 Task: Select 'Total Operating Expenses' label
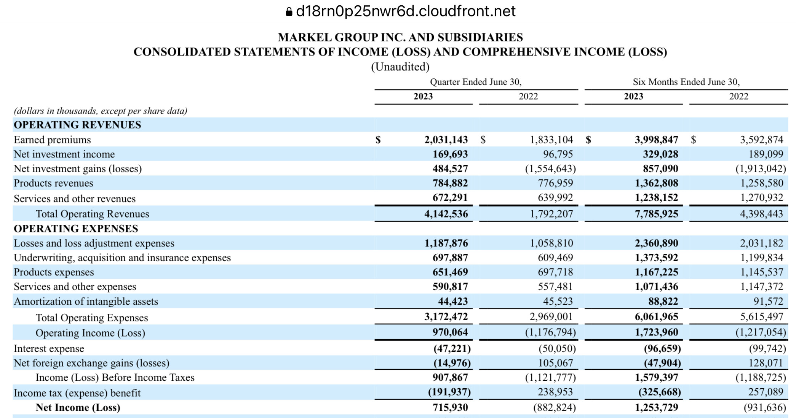click(x=92, y=318)
